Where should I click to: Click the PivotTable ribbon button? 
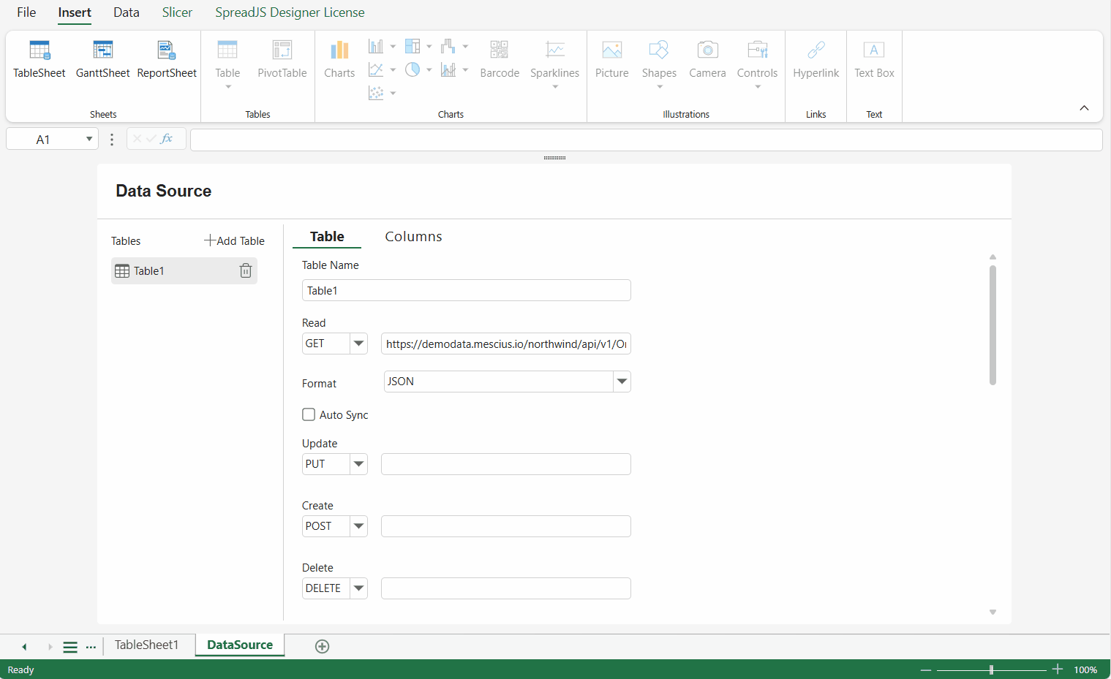click(x=282, y=59)
